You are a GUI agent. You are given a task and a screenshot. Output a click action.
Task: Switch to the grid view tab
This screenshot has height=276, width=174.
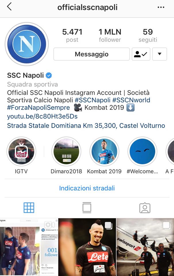pyautogui.click(x=29, y=208)
